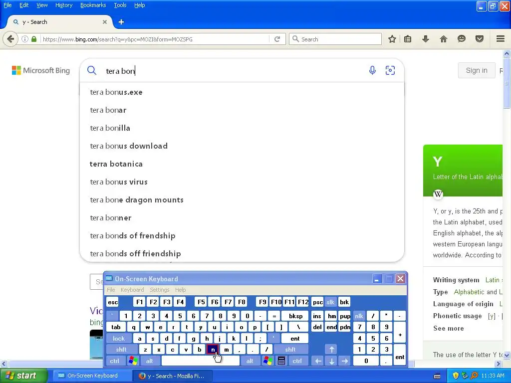Click the site information icon in address bar
511x383 pixels.
click(25, 39)
